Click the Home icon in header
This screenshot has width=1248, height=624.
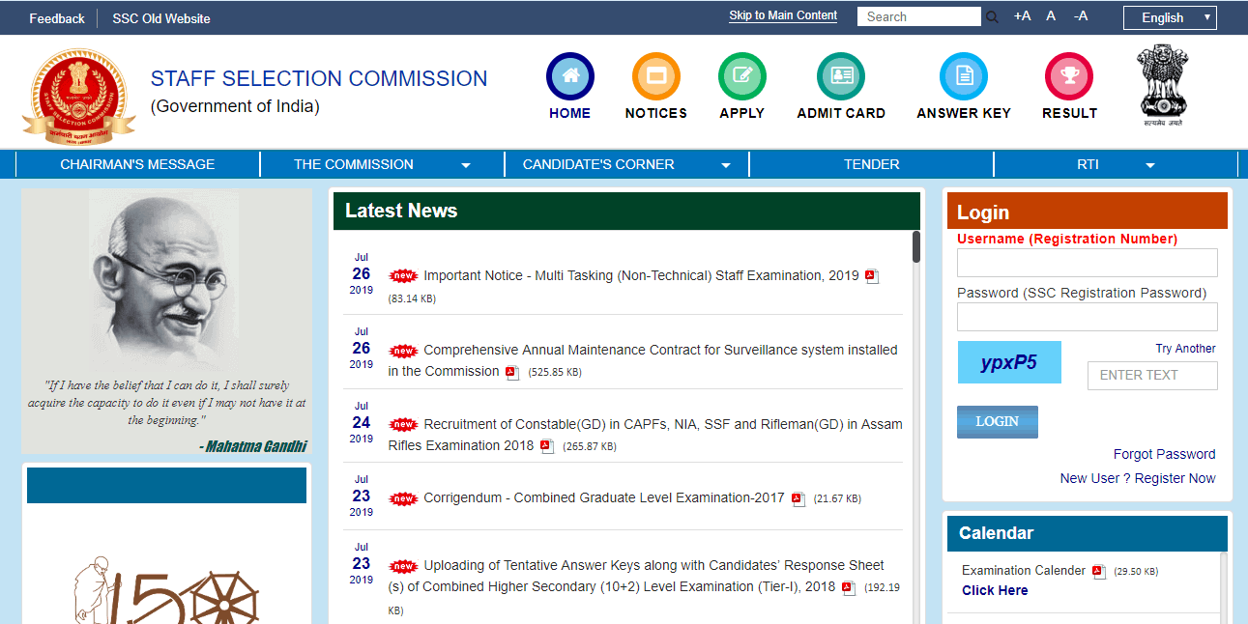pos(569,77)
